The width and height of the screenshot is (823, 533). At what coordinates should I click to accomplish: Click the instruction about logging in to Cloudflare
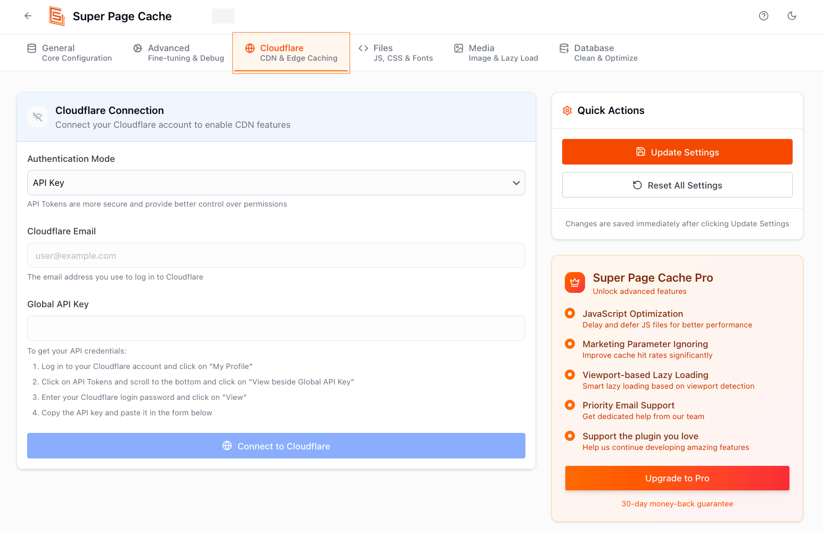(142, 366)
